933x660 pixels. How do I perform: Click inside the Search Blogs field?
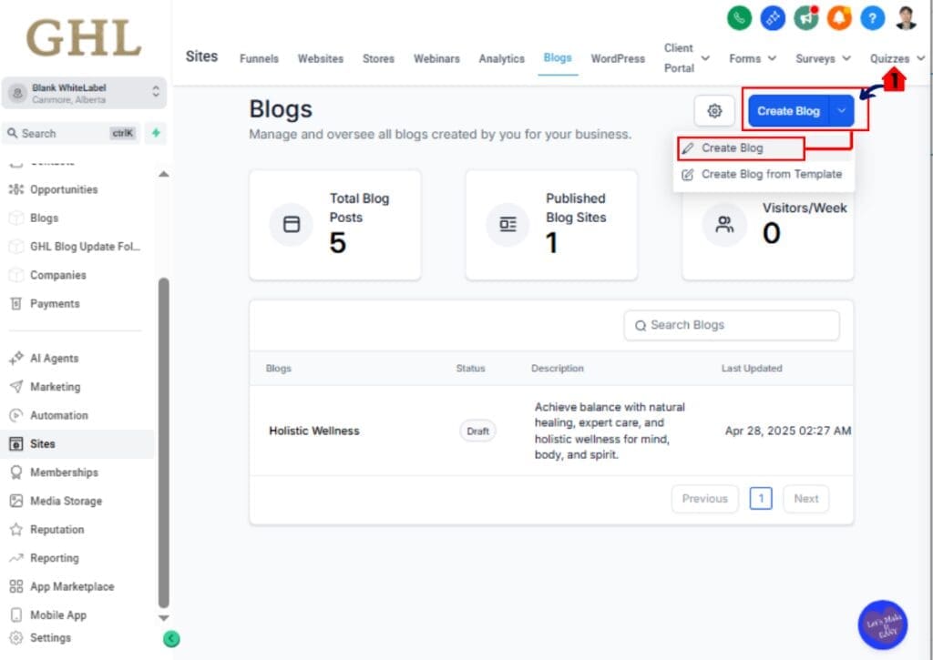coord(732,325)
